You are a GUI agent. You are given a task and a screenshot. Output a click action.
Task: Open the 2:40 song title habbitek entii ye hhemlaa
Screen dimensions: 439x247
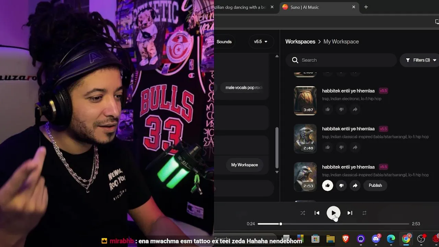coord(348,129)
